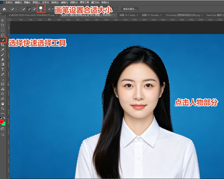The height and width of the screenshot is (179, 224).
Task: Select the Artboard tool
Action: [3, 25]
